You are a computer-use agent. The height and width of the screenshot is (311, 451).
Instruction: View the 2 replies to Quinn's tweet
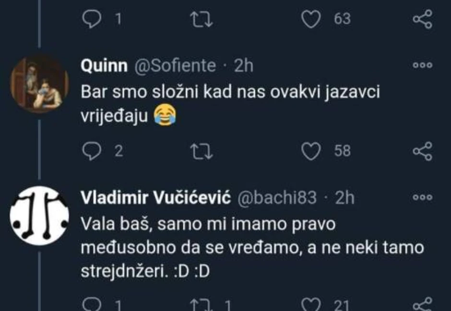click(x=109, y=152)
